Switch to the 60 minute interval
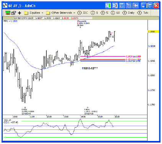The height and width of the screenshot is (144, 162). coord(115,13)
